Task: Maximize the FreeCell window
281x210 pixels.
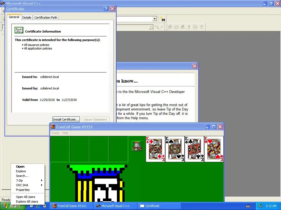Action: pos(213,127)
